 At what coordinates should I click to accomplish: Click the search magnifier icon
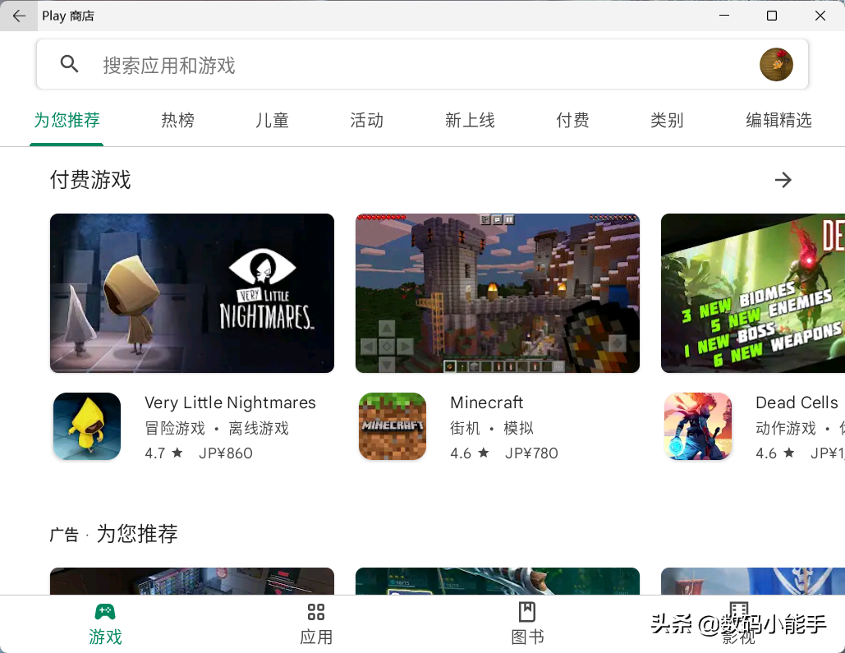69,64
